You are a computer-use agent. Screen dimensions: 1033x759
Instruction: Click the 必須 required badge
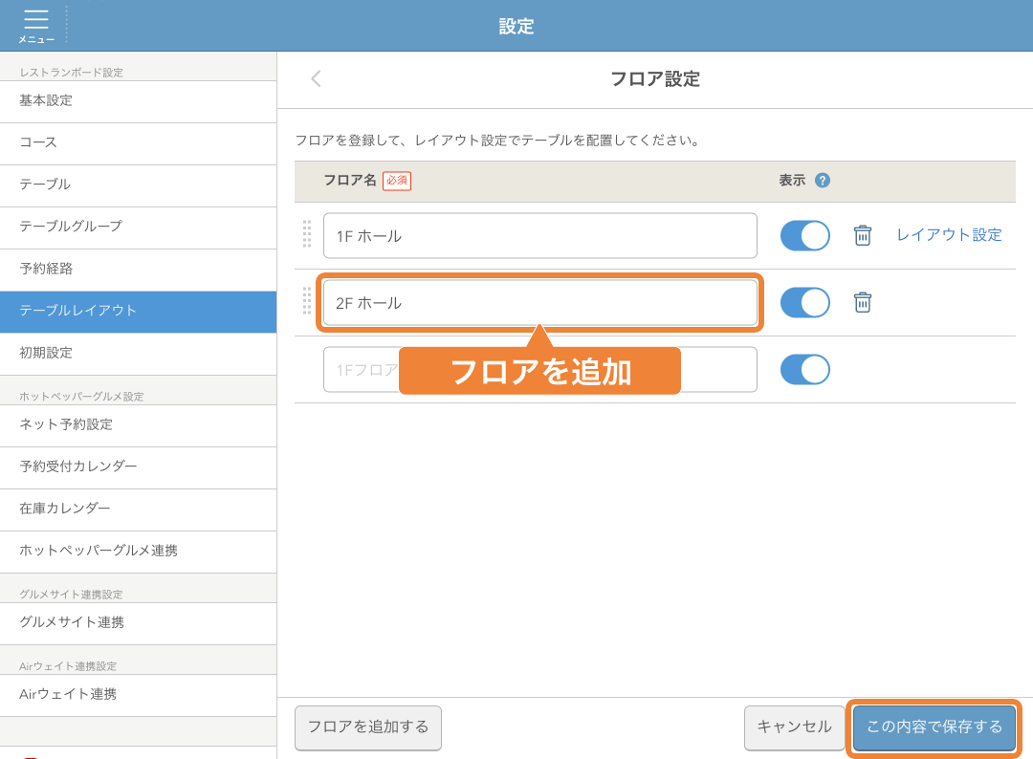click(397, 181)
